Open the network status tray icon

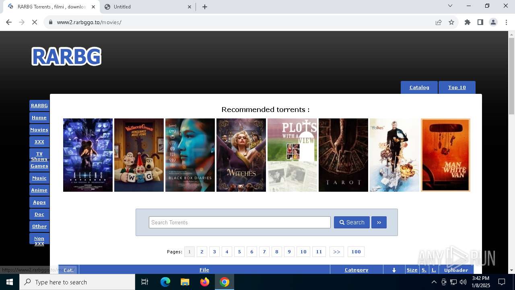(453, 282)
